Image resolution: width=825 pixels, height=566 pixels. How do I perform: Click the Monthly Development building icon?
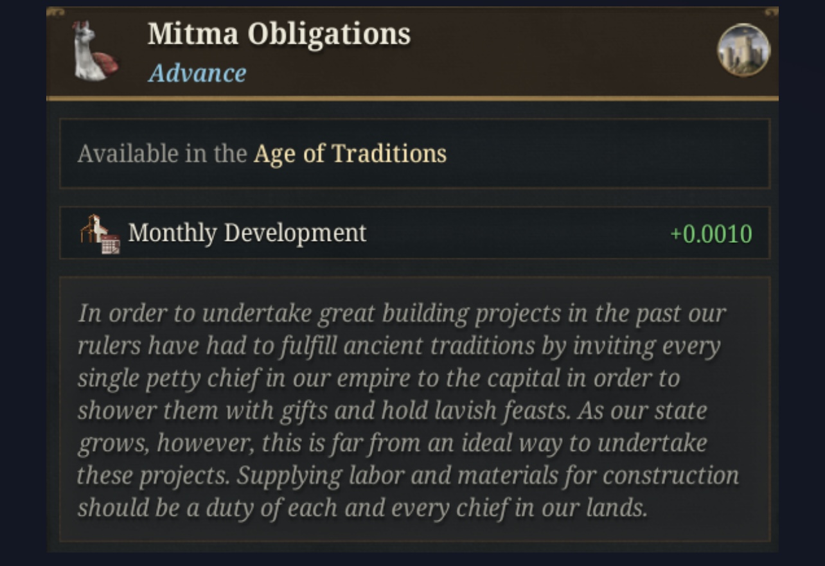[x=99, y=233]
